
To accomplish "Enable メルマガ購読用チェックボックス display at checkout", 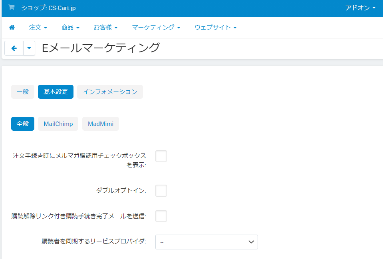I will point(161,156).
